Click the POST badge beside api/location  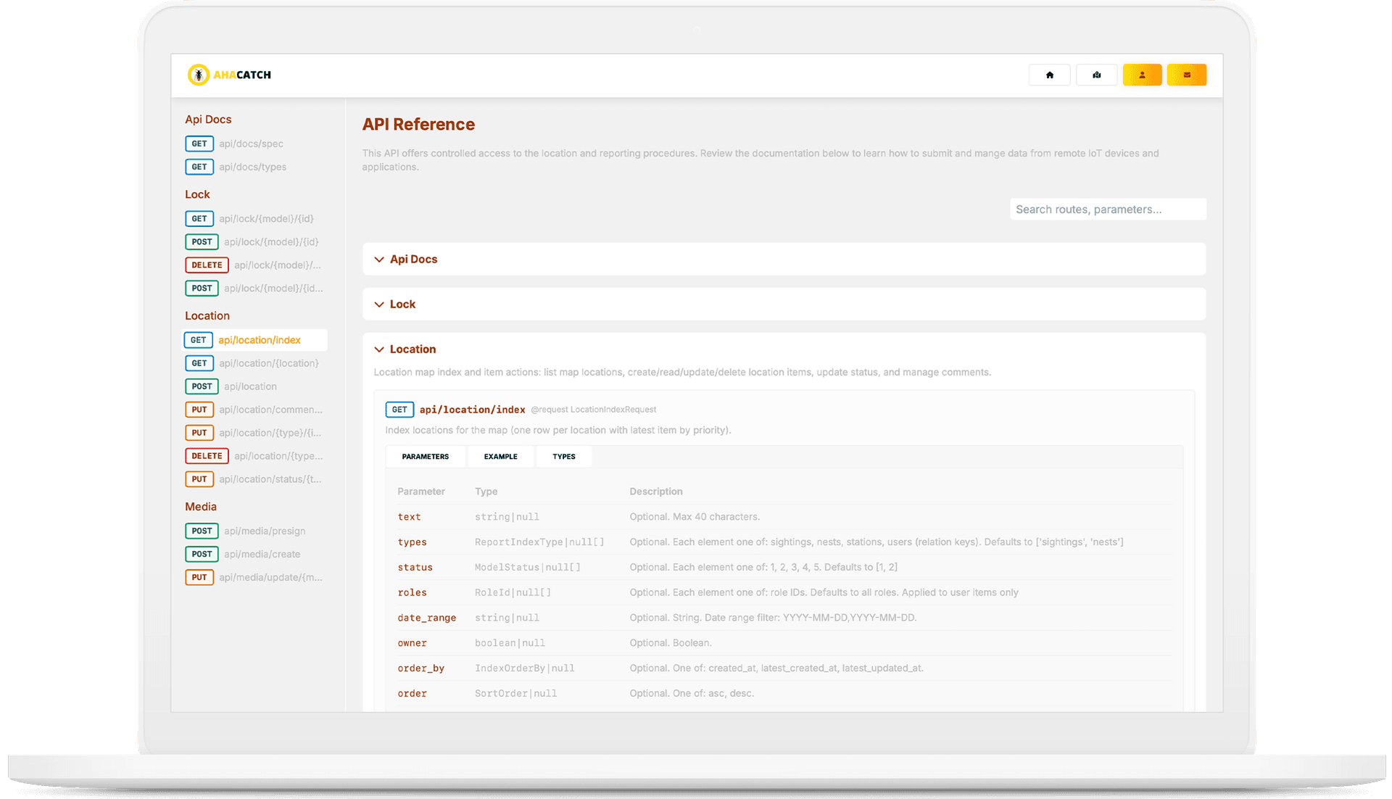click(202, 386)
